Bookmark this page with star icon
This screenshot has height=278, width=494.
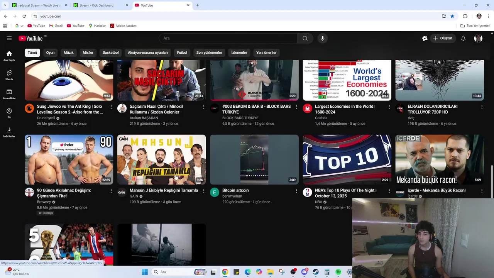coord(452,16)
